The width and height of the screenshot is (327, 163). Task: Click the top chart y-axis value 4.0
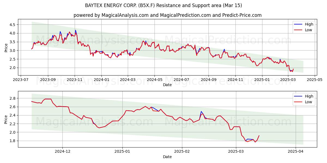point(13,33)
